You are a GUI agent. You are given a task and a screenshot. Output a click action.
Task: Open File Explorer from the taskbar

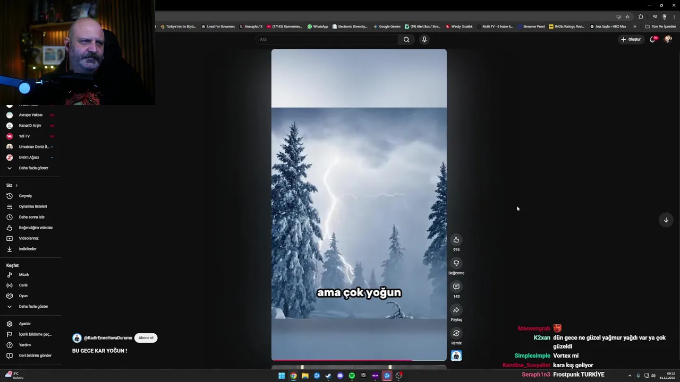point(305,376)
